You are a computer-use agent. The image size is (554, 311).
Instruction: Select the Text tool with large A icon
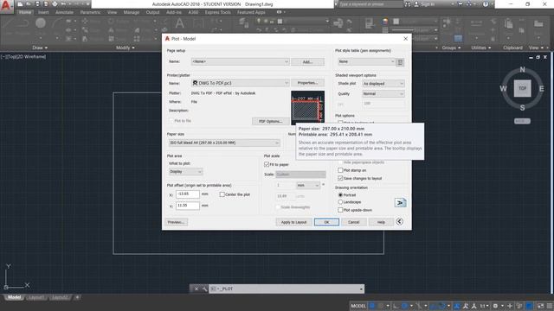(x=179, y=23)
